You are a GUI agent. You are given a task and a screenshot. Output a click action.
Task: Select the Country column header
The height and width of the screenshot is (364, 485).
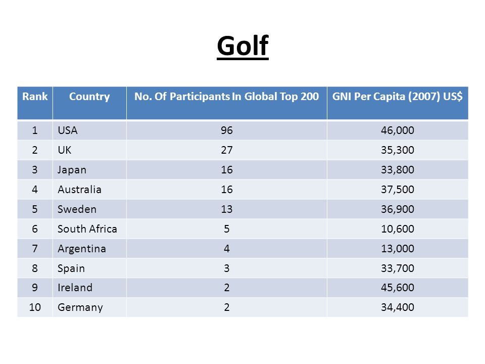[x=89, y=103]
